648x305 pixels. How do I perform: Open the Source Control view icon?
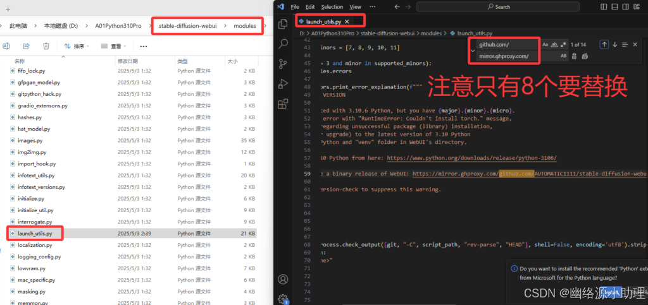[283, 64]
